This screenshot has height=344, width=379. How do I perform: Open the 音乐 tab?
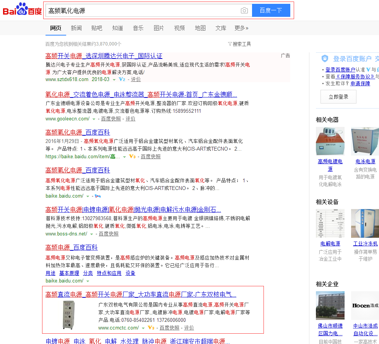click(138, 28)
